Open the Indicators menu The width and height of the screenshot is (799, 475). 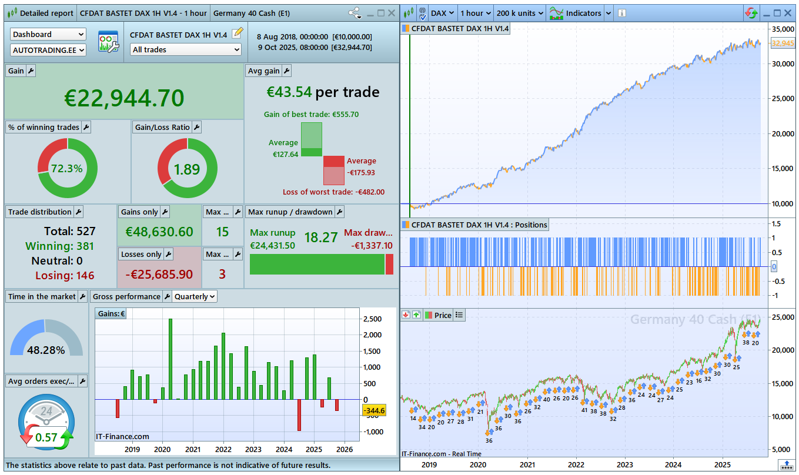pyautogui.click(x=583, y=13)
